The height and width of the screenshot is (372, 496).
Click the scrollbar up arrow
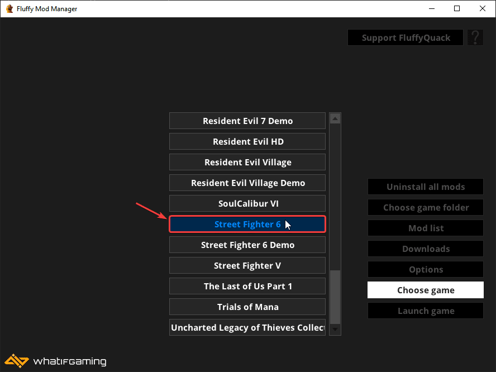click(x=335, y=118)
